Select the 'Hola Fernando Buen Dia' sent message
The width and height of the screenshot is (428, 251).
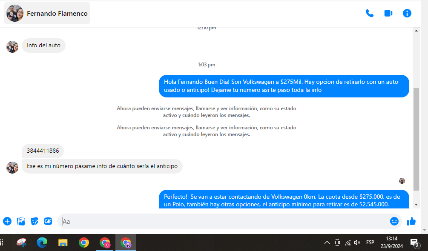pos(284,86)
